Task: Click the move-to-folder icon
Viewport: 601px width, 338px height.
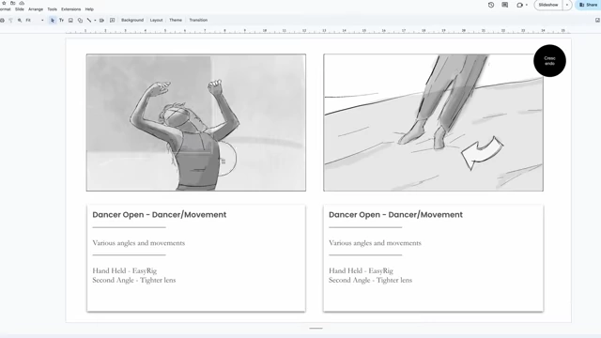Action: coord(12,3)
